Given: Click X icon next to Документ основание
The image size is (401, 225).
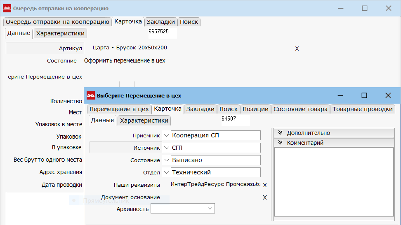Looking at the screenshot, I should pyautogui.click(x=265, y=197).
